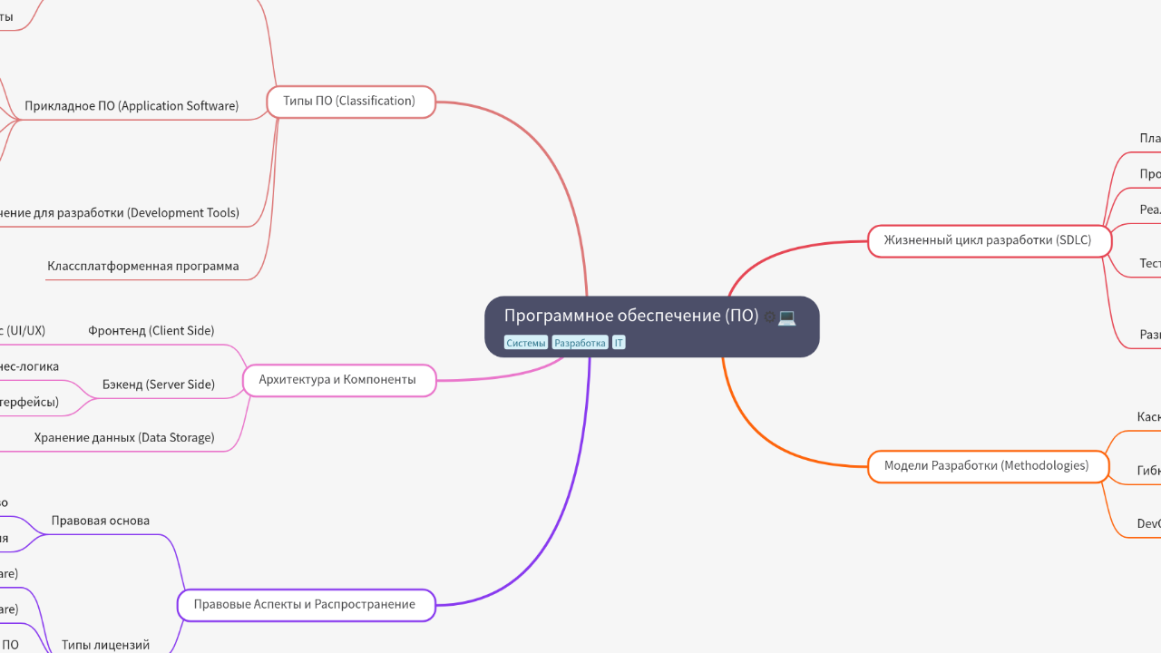Click the laptop emoji in the central node
1161x653 pixels.
point(786,317)
